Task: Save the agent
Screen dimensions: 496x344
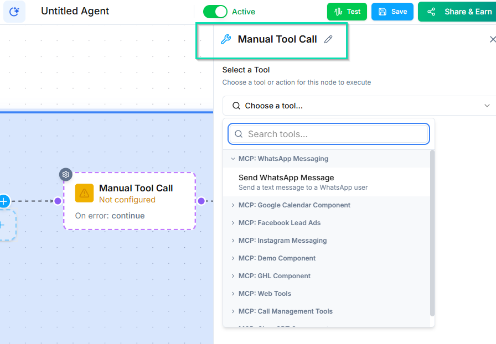Action: point(392,11)
